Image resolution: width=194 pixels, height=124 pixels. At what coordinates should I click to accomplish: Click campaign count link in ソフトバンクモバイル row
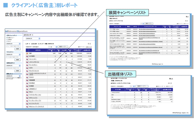[55, 62]
